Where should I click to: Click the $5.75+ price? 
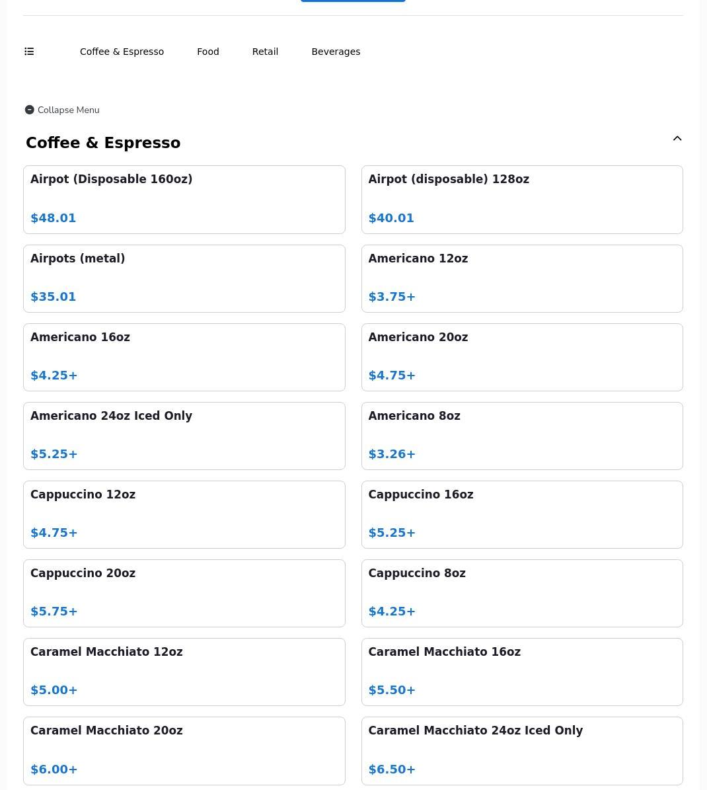tap(54, 611)
